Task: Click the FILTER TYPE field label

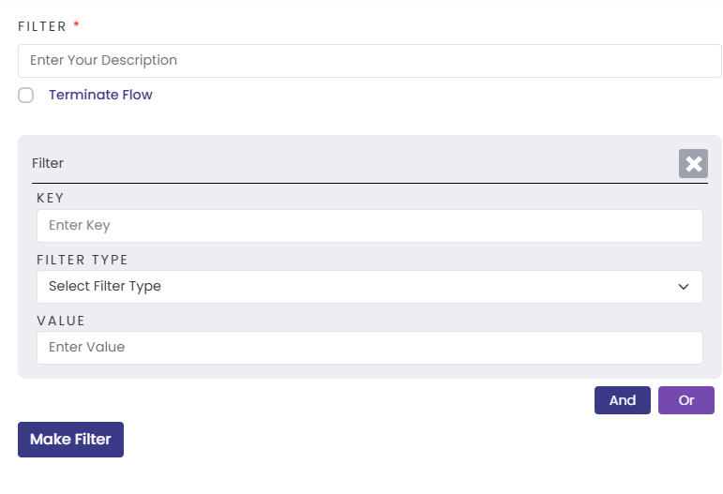Action: tap(83, 260)
